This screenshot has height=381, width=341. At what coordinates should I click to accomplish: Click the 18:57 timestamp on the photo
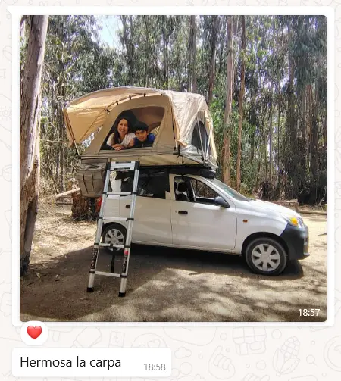tap(308, 313)
